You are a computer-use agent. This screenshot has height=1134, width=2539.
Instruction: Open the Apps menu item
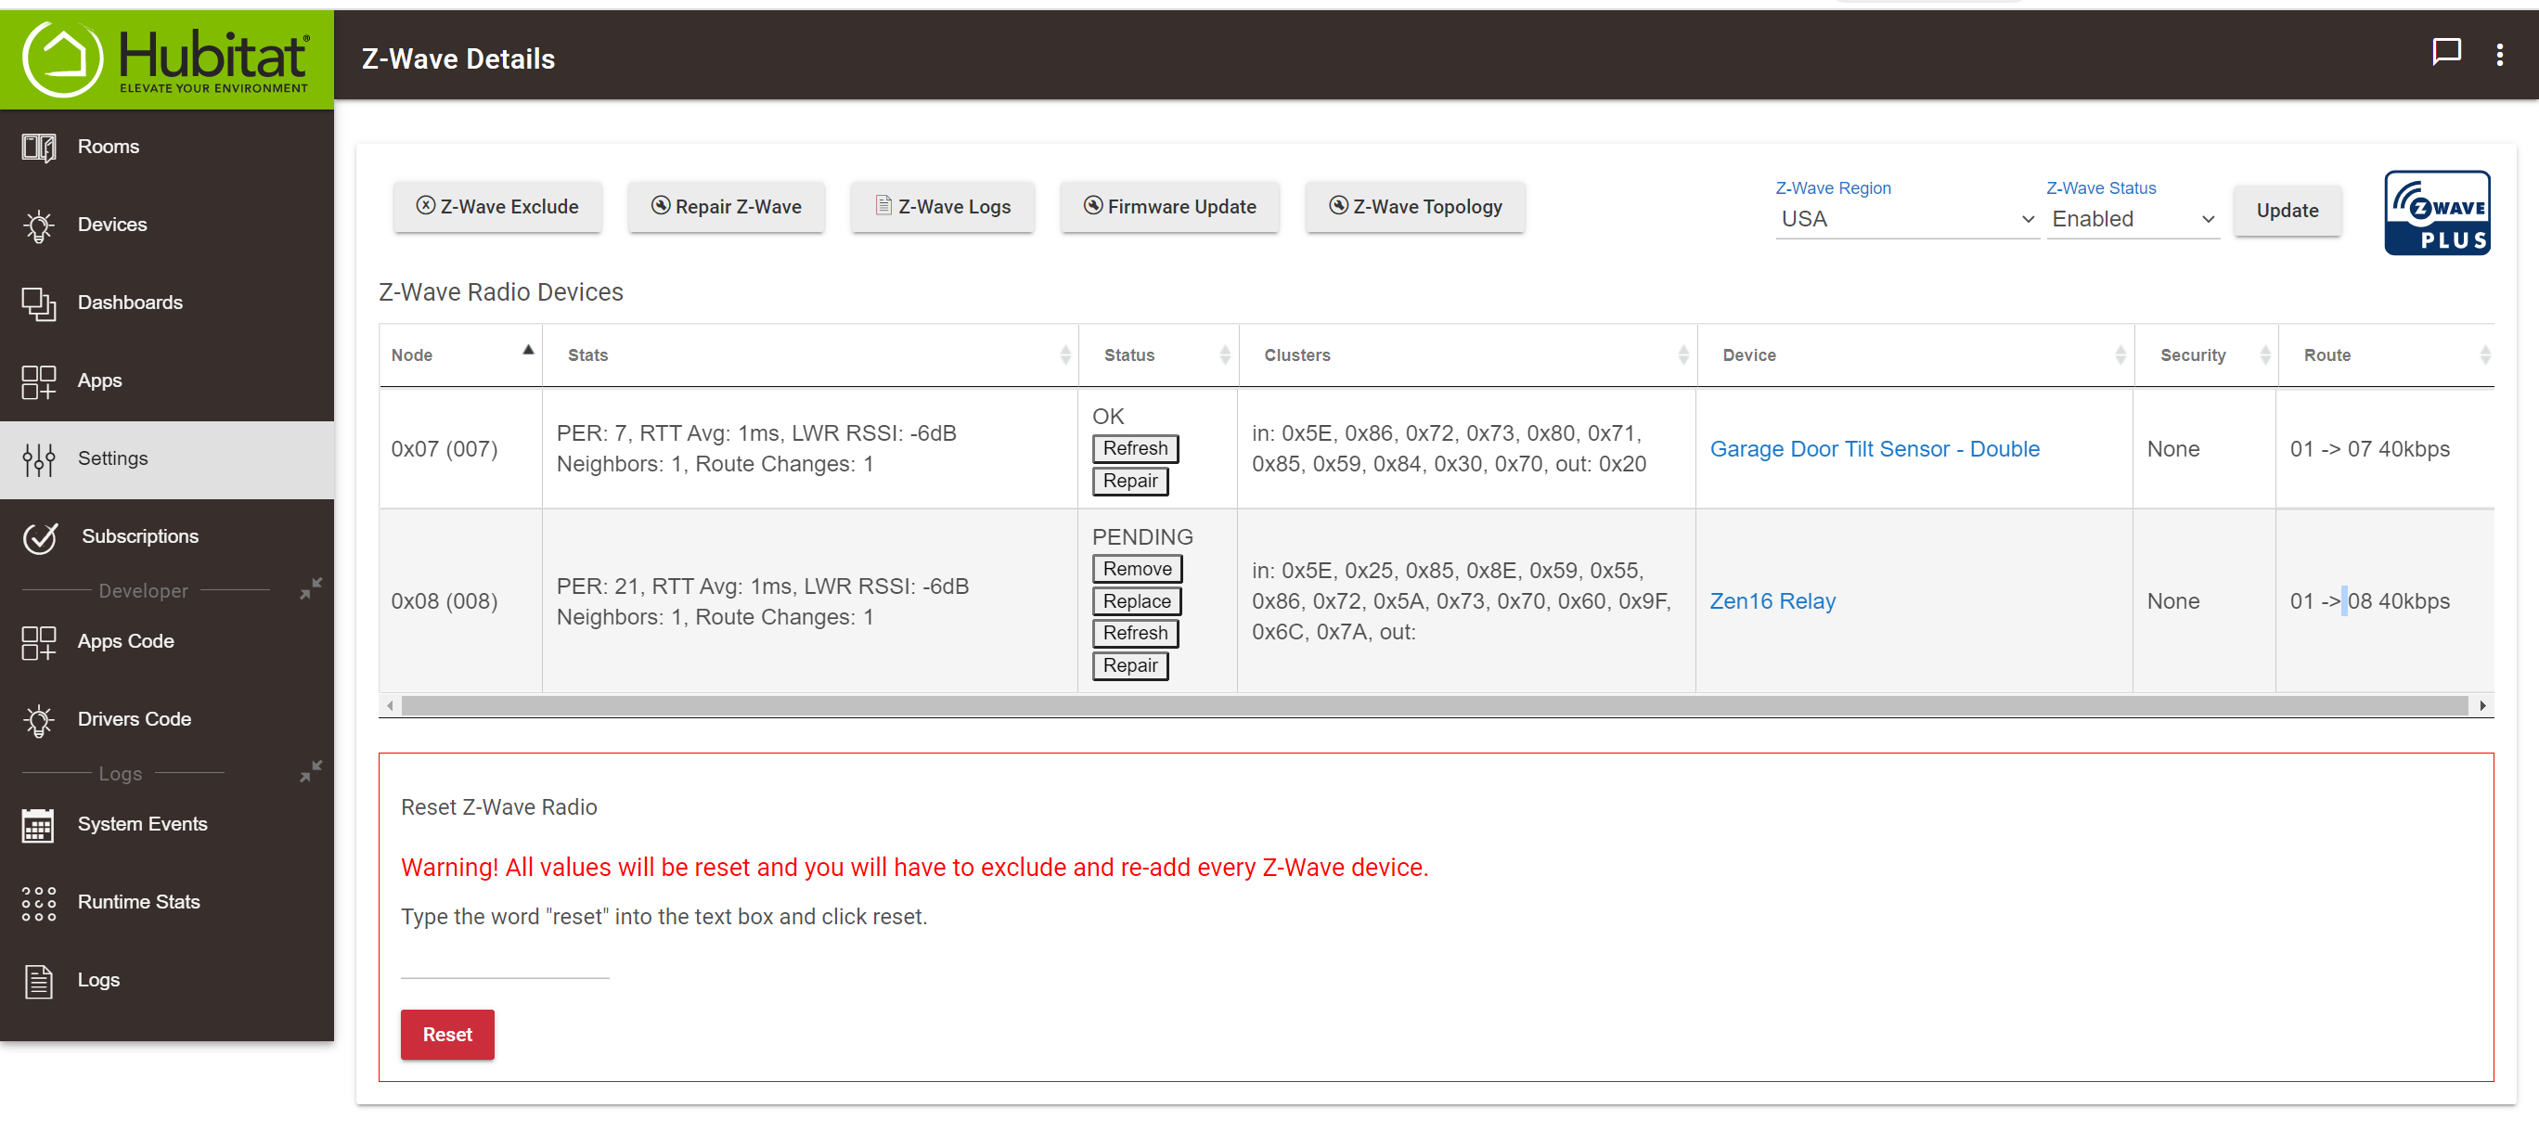166,380
